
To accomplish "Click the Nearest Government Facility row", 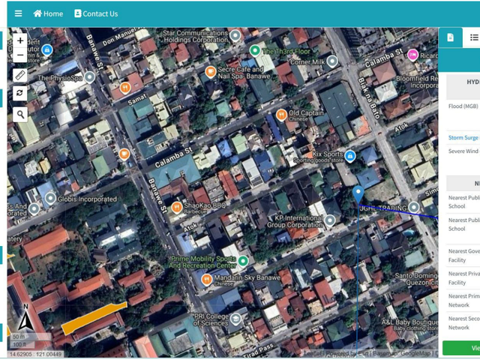I will [463, 256].
